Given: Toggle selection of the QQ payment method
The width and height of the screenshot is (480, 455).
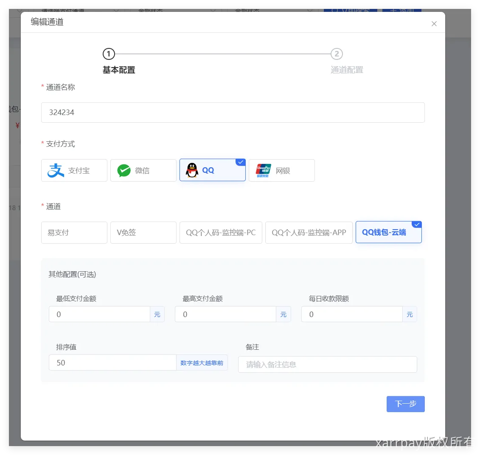Looking at the screenshot, I should click(212, 170).
